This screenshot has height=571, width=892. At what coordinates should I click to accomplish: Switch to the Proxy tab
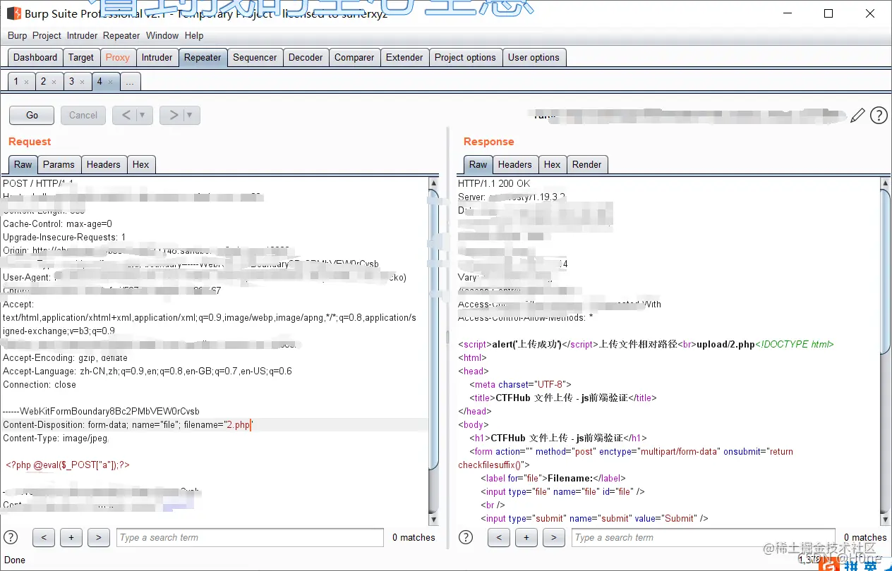pos(118,58)
